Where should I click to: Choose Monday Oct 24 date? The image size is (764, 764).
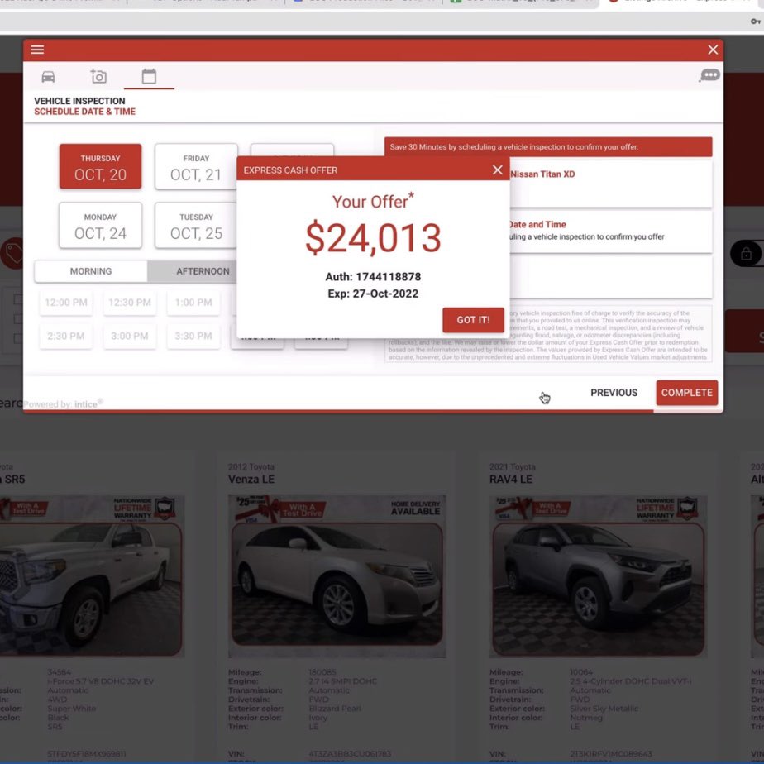[x=100, y=225]
